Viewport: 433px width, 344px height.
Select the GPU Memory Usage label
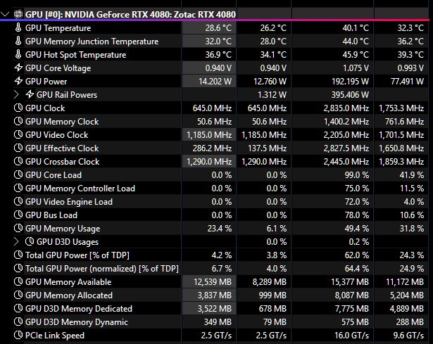(x=63, y=229)
